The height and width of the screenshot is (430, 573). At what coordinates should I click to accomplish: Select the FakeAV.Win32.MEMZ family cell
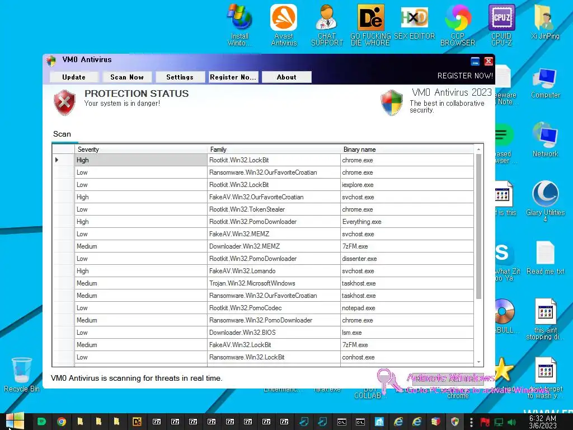274,234
